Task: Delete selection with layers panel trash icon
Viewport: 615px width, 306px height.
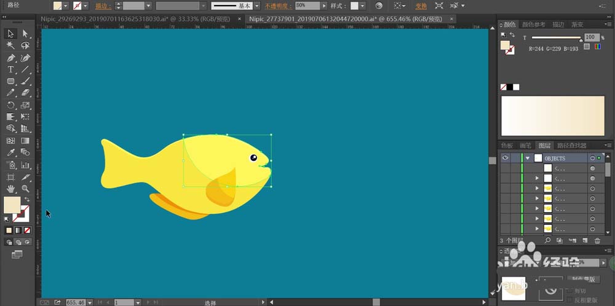Action: click(x=597, y=240)
